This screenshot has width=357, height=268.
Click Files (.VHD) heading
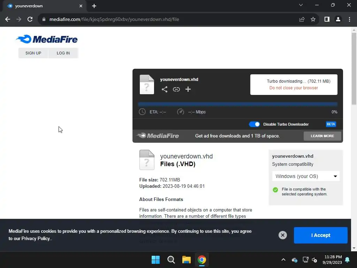pos(177,164)
